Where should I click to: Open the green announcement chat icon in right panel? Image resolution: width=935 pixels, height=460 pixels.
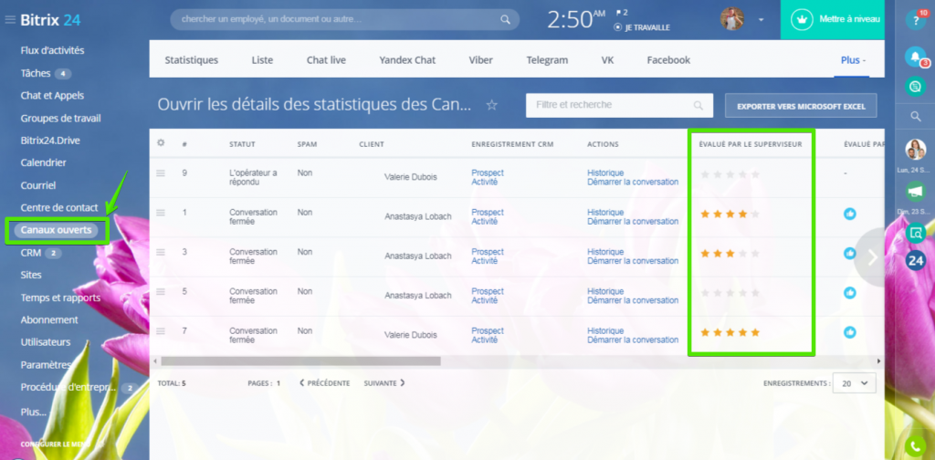coord(915,191)
